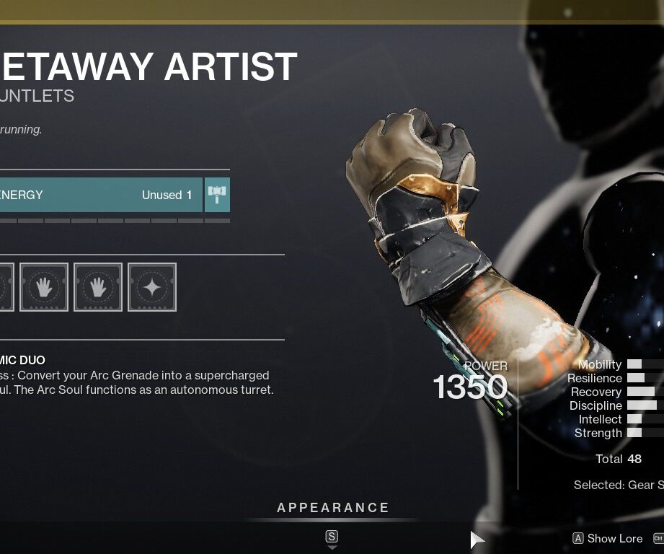Click the hammer upgrade energy icon
Screen dimensions: 664x554
(217, 195)
